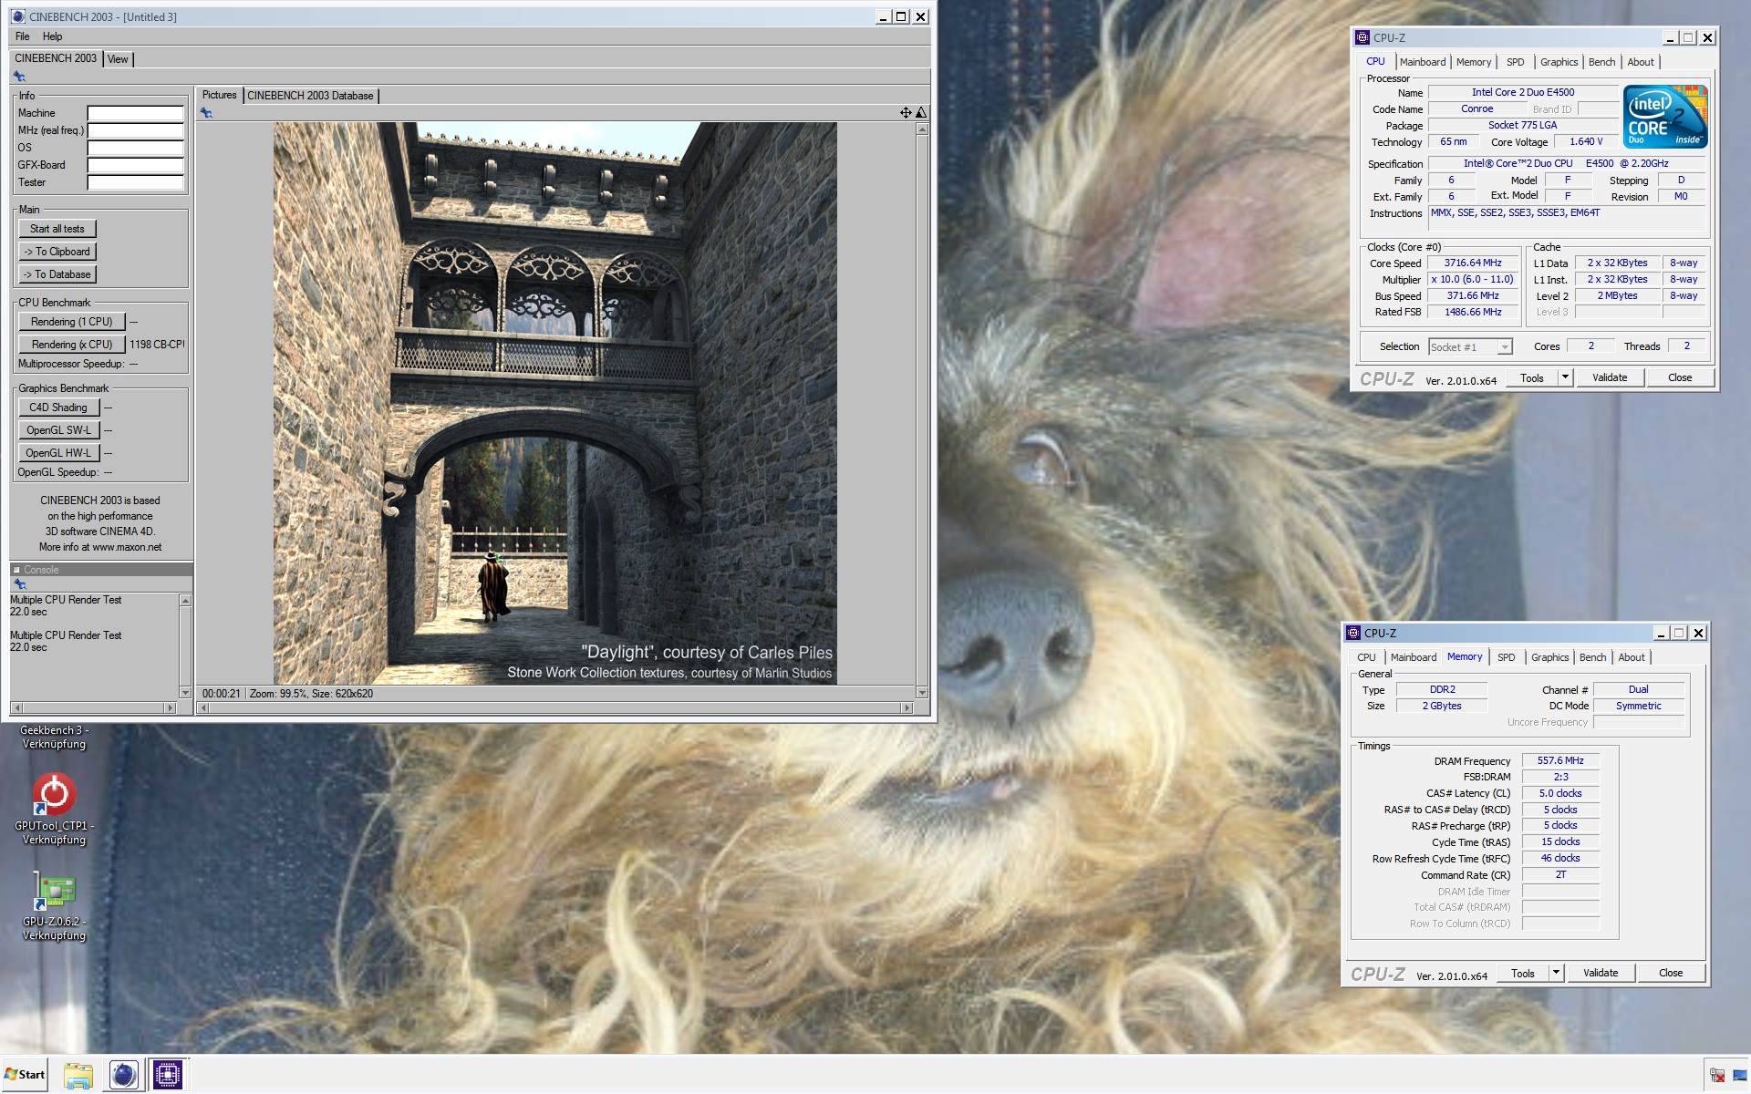Image resolution: width=1751 pixels, height=1094 pixels.
Task: Click the upper CPU-Z window title icon
Action: coord(1362,37)
